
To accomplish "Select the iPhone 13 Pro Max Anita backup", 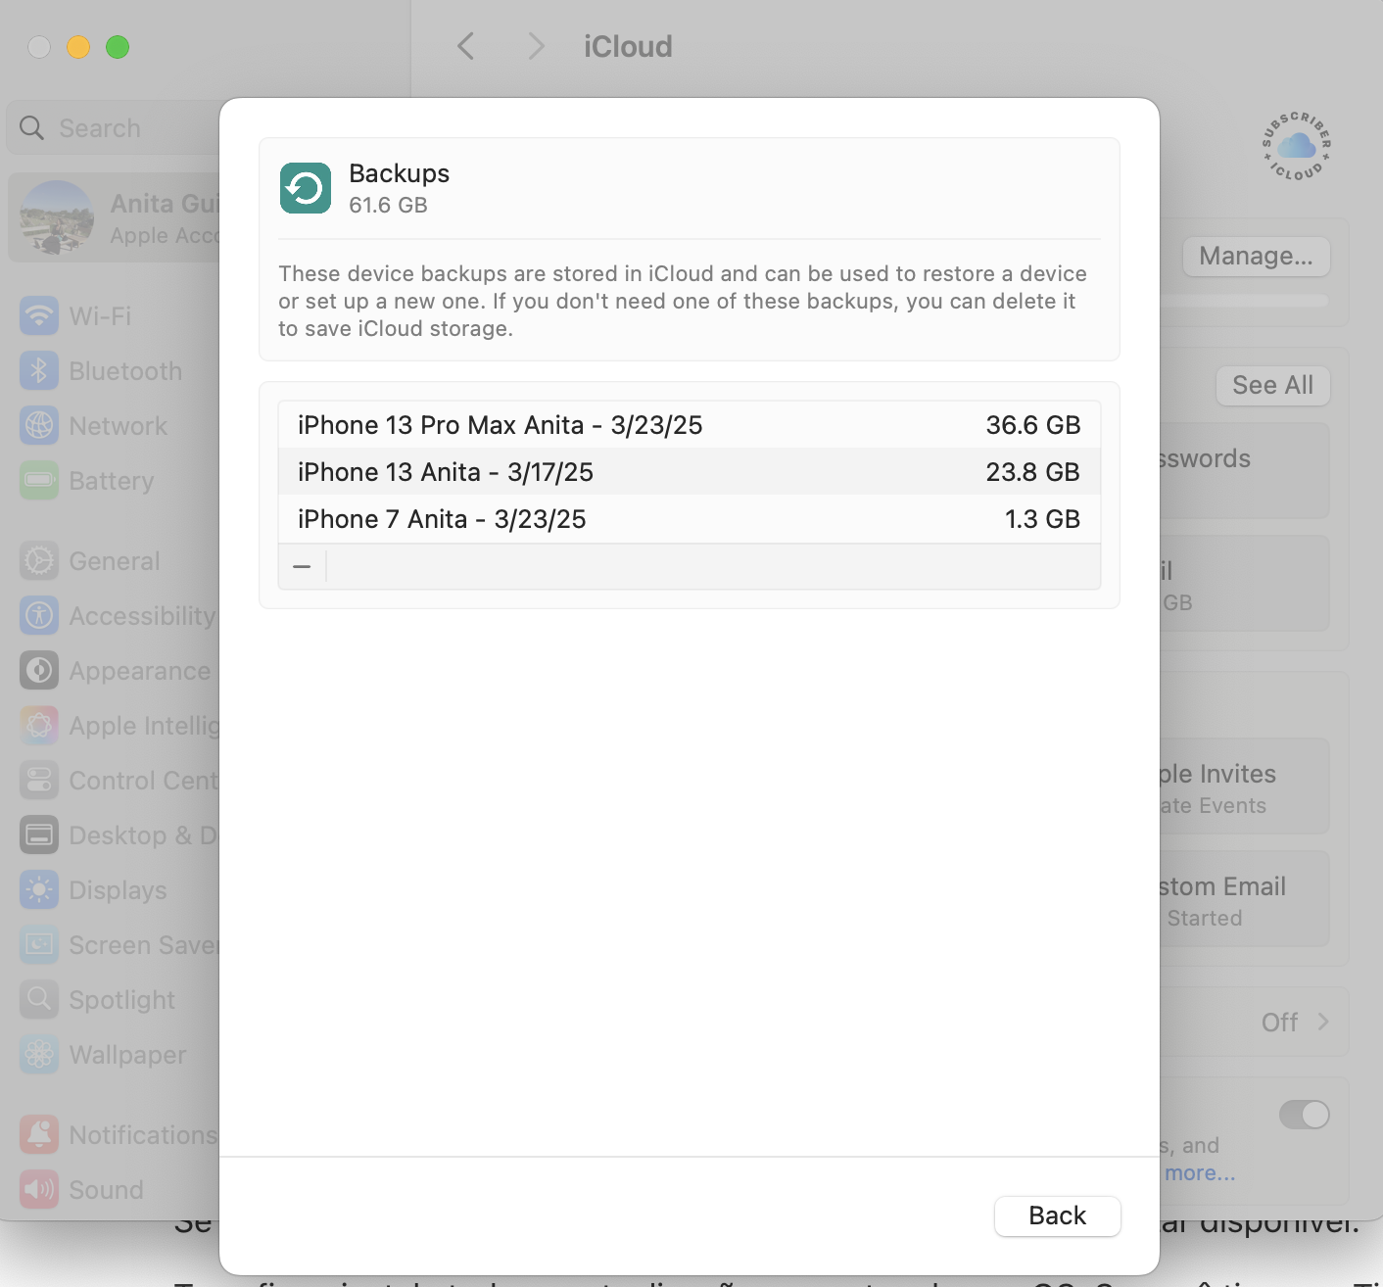I will coord(690,425).
